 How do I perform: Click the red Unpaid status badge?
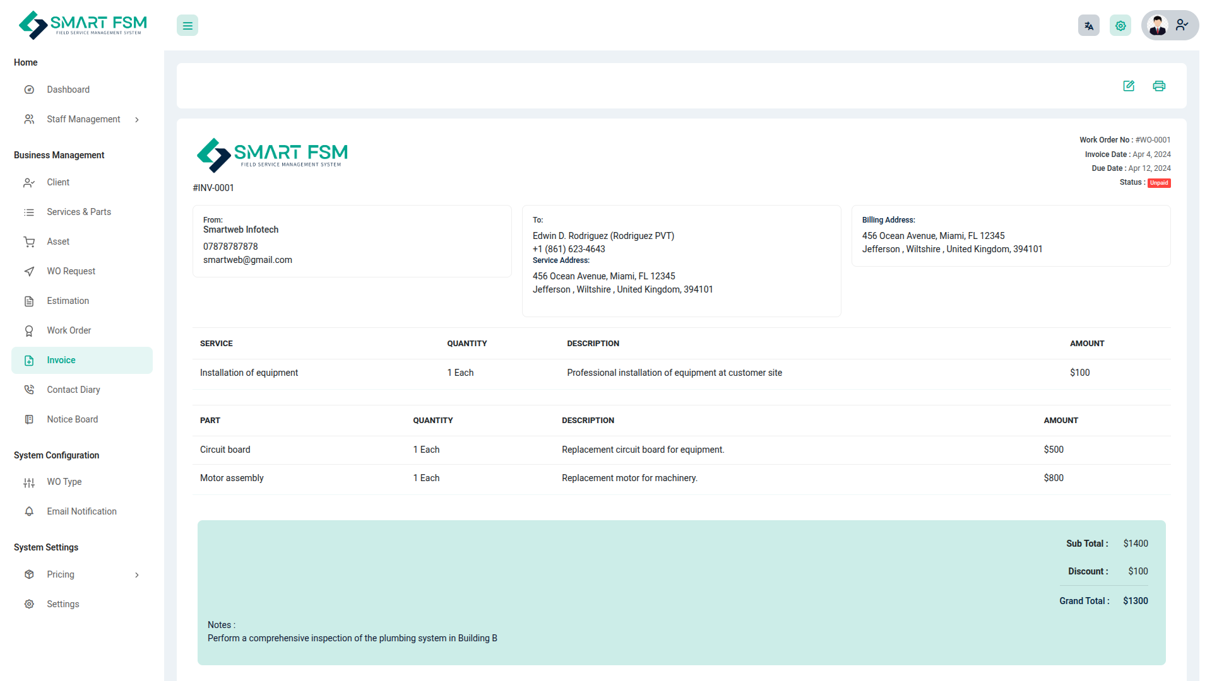coord(1159,183)
